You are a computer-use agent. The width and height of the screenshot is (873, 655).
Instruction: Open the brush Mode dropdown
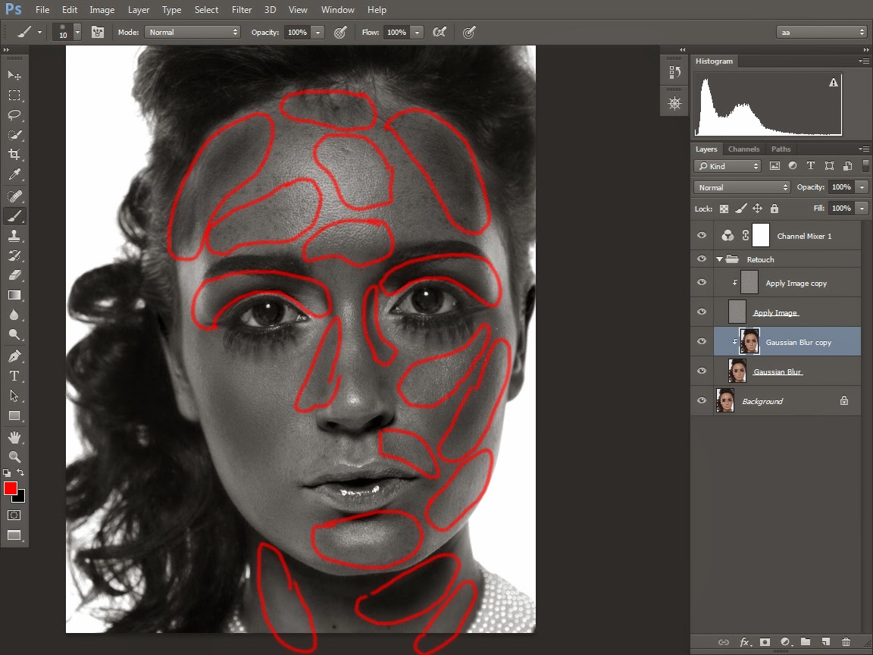pyautogui.click(x=192, y=33)
